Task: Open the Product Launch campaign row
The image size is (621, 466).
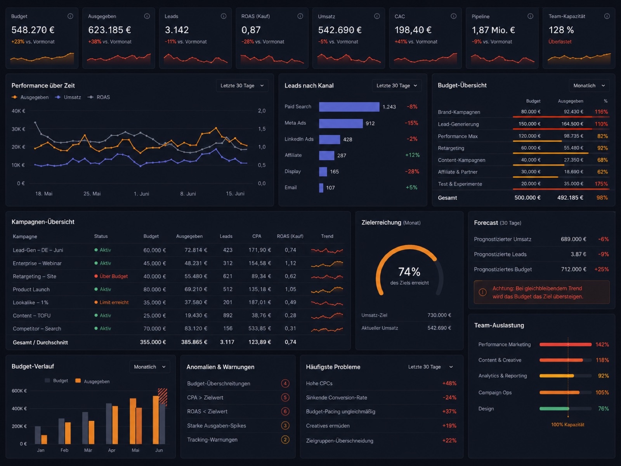Action: 178,289
